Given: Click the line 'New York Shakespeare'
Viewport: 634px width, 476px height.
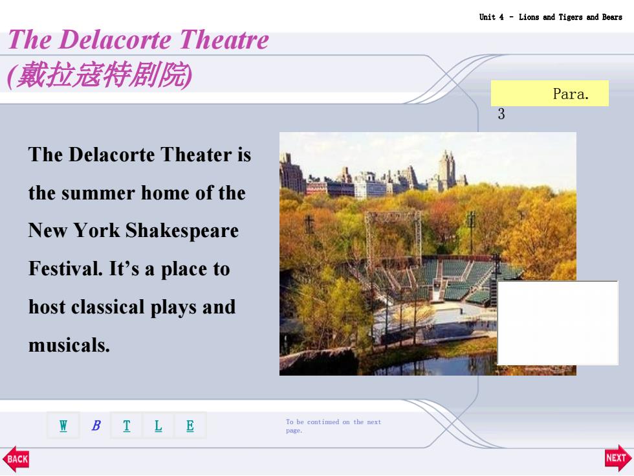Looking at the screenshot, I should pos(133,231).
